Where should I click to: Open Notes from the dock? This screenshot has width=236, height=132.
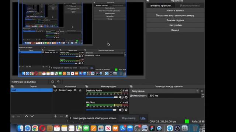[64, 128]
